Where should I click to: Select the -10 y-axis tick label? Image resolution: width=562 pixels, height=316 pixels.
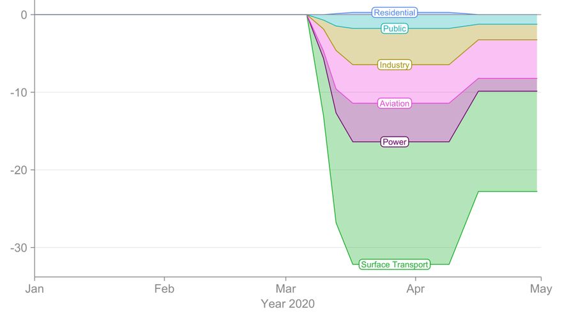click(x=18, y=93)
